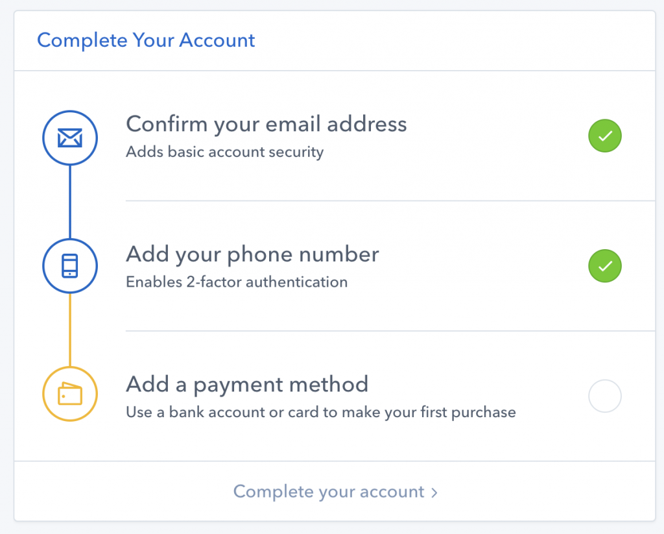The width and height of the screenshot is (664, 534).
Task: Open the Complete your account link
Action: tap(335, 492)
